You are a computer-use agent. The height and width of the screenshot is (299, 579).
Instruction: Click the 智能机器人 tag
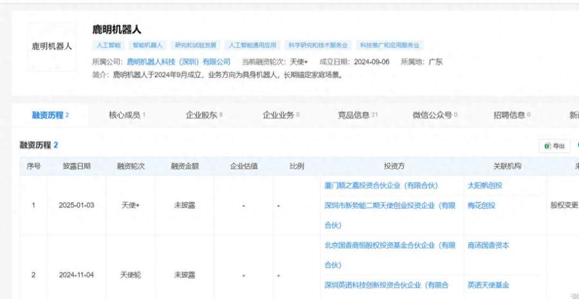[x=148, y=46]
